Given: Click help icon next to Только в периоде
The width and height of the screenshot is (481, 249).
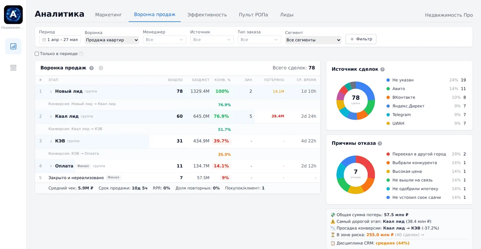Looking at the screenshot, I should tap(81, 54).
